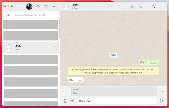Open the conversation menu chevron
Image resolution: width=169 pixels, height=108 pixels.
tap(162, 7)
